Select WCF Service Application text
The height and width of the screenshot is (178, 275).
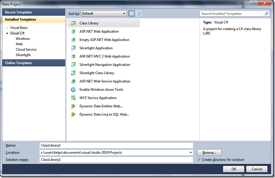(98, 98)
